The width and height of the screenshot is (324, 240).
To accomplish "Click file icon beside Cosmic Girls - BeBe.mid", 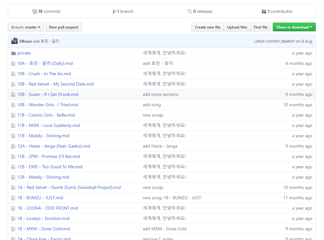I will [13, 115].
